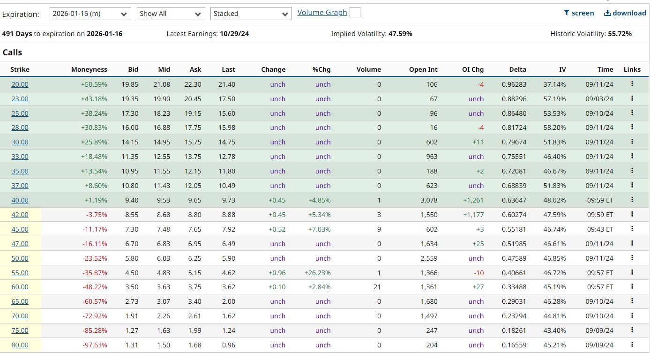Sort by Volume column header
Viewport: 650px width, 353px height.
[x=369, y=69]
